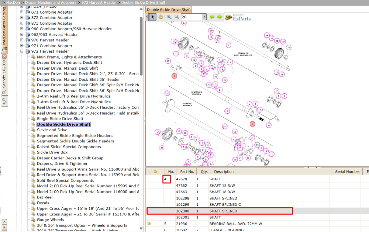
Task: Expand the 871 Combine Adapter node
Action: (22, 12)
